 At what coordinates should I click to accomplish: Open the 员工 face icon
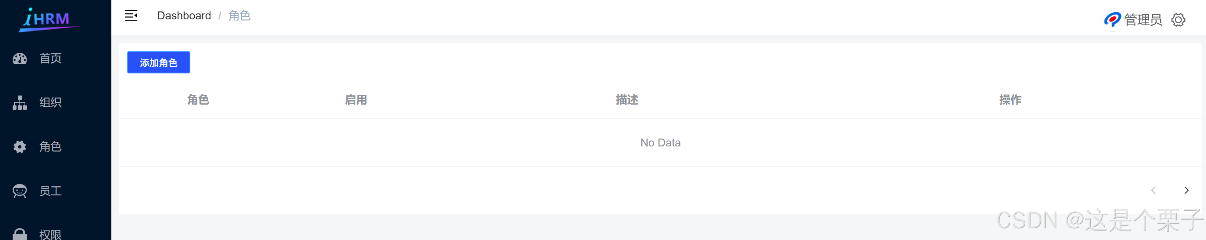[20, 191]
